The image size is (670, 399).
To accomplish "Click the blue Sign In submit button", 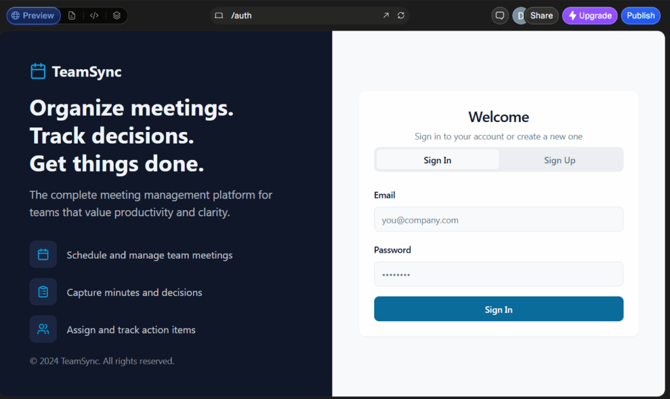I will pos(499,309).
